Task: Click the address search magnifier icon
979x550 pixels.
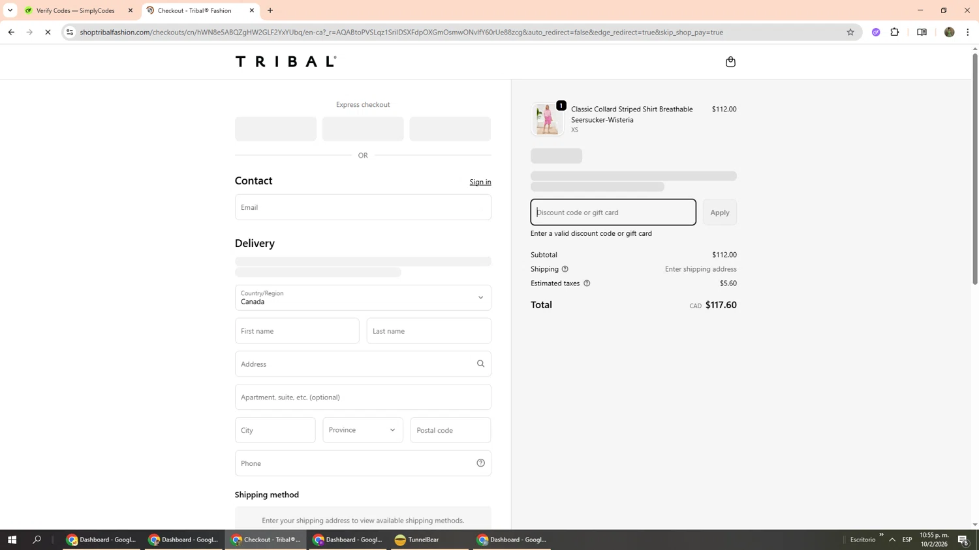Action: tap(480, 364)
